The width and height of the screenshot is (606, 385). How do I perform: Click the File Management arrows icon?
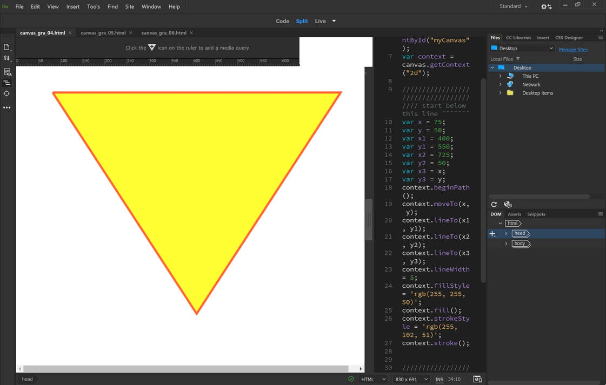point(6,58)
